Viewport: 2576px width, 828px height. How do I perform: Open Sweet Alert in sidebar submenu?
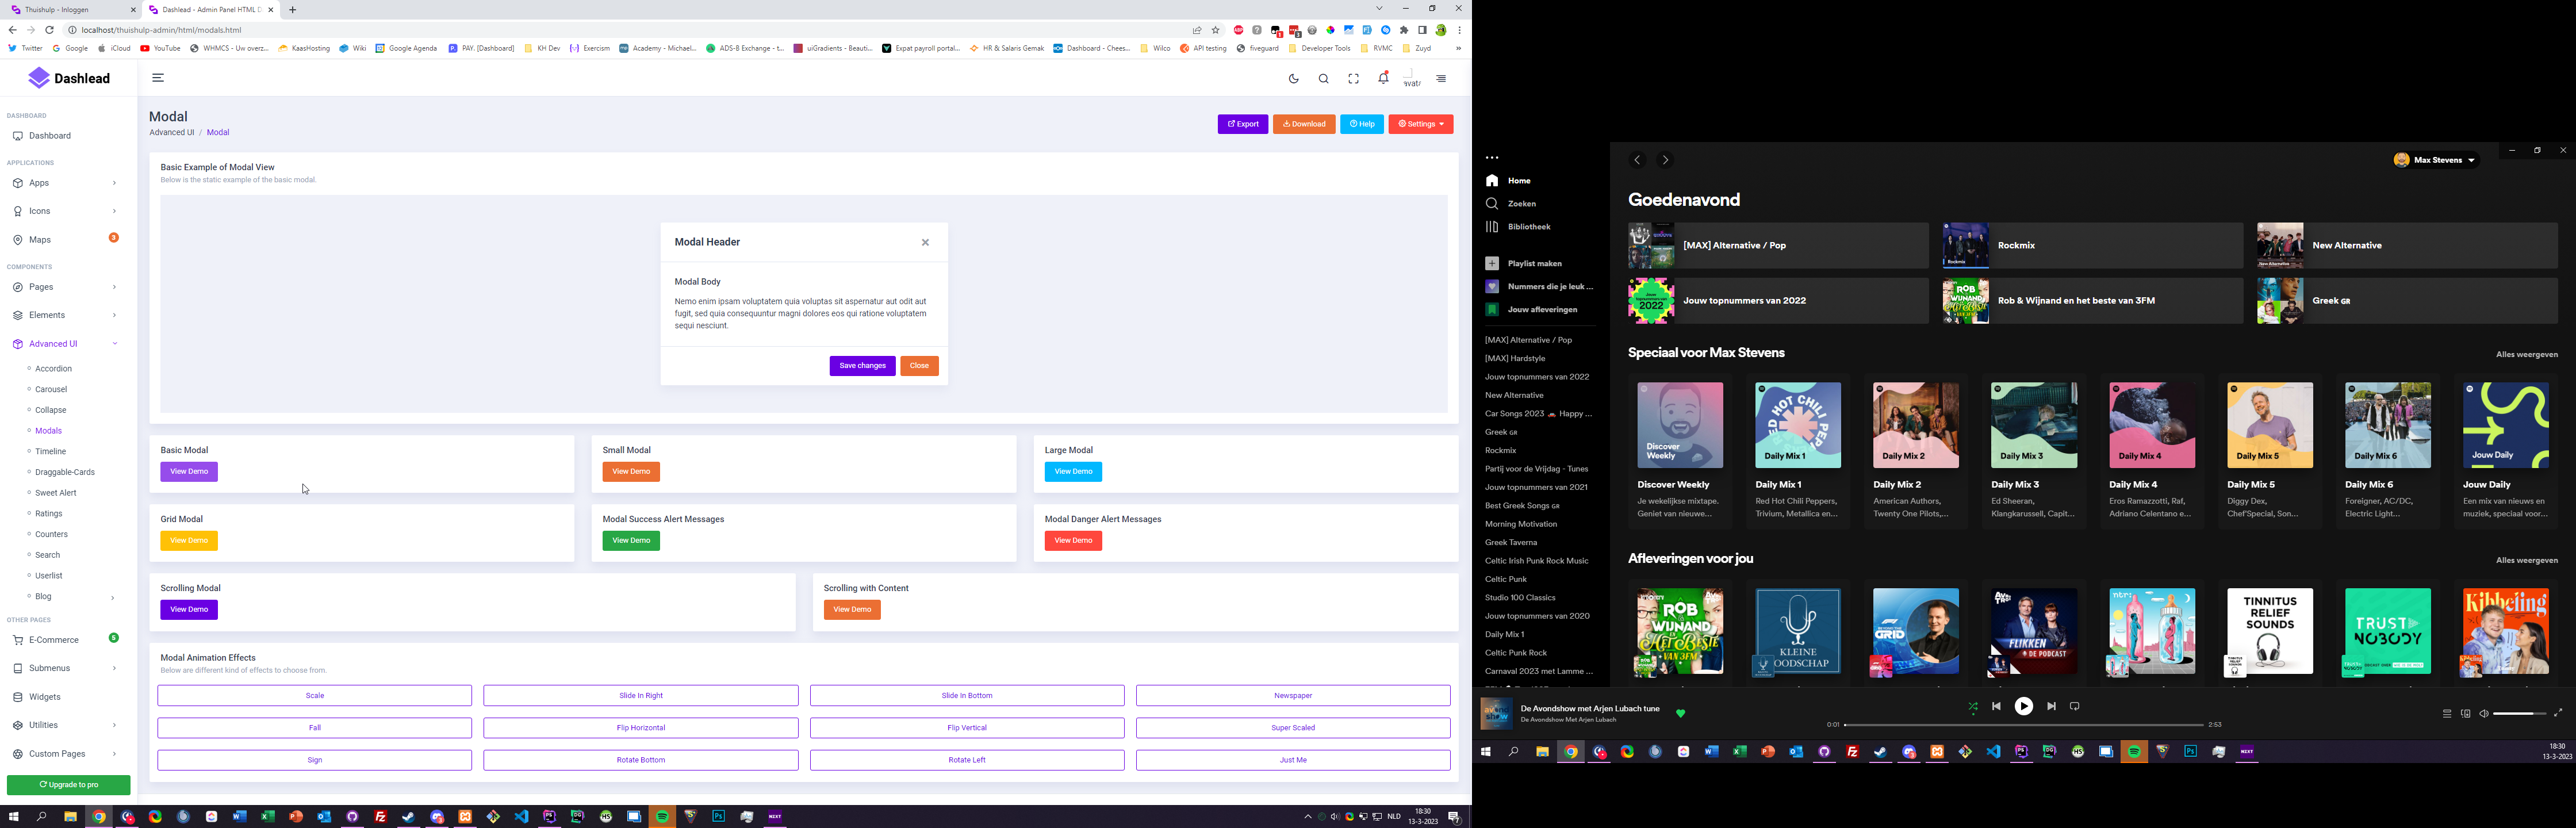[56, 493]
